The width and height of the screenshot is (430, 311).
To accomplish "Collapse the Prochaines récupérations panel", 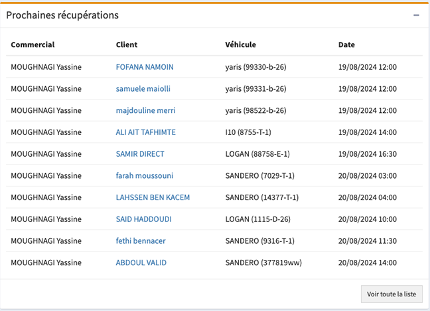I will [416, 15].
